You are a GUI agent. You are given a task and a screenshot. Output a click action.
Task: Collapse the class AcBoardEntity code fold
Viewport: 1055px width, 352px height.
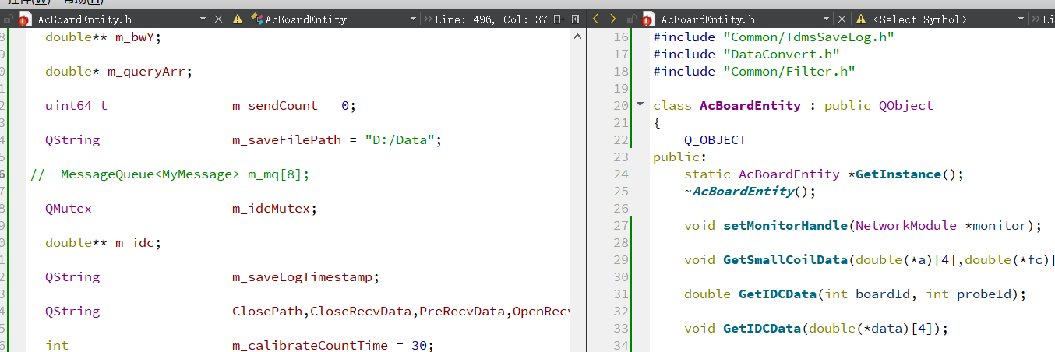coord(640,105)
